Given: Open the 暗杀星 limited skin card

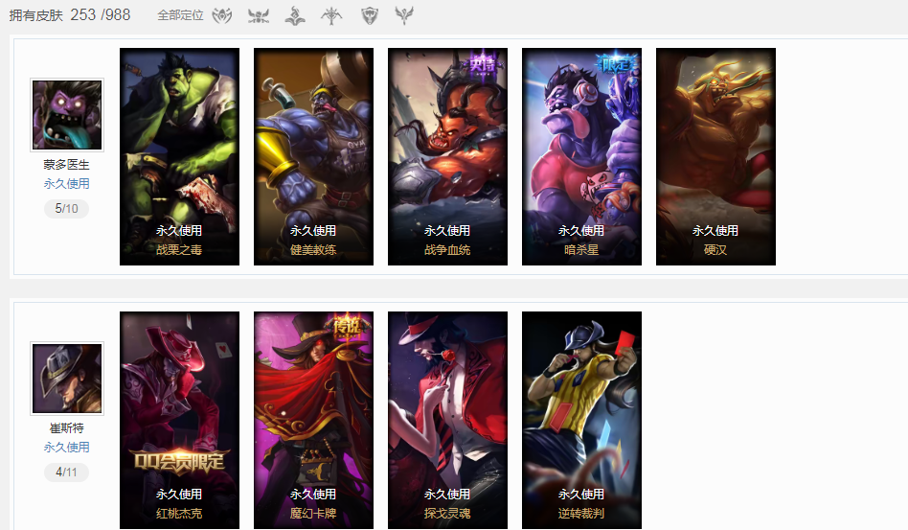Looking at the screenshot, I should coord(581,156).
